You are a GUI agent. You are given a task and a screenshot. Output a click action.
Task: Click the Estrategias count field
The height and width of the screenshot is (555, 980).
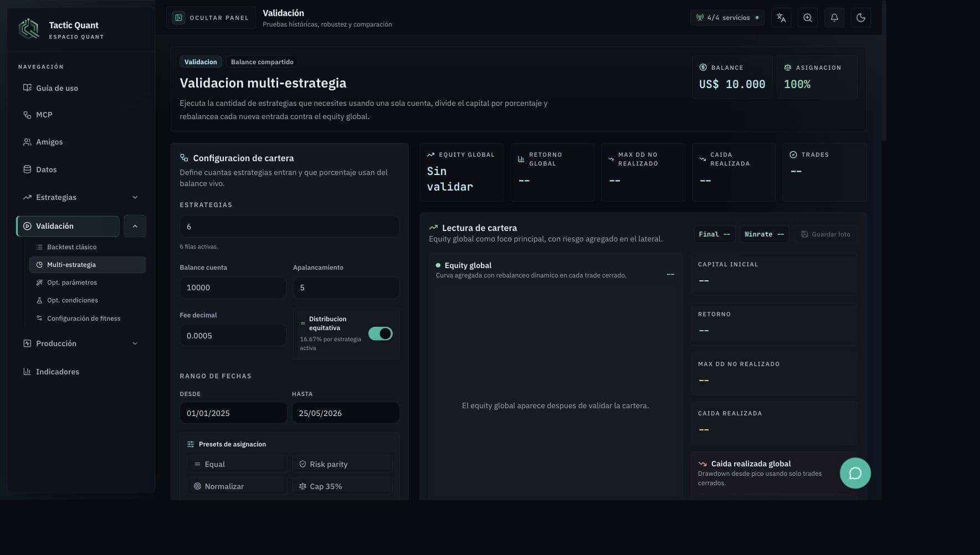point(289,227)
